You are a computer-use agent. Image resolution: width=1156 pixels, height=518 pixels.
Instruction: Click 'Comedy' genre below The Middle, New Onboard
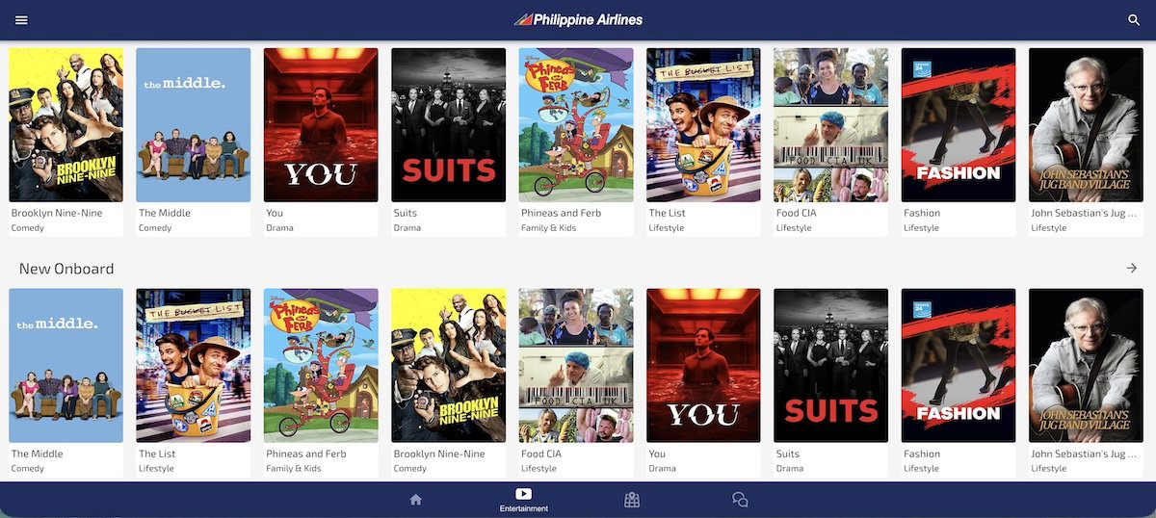(28, 469)
